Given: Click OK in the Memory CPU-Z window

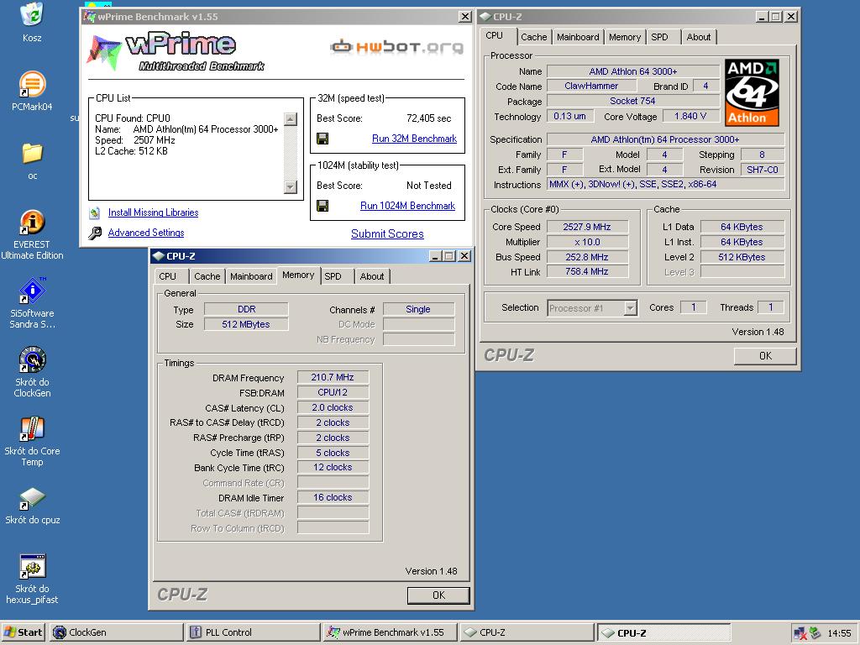Looking at the screenshot, I should [x=438, y=595].
